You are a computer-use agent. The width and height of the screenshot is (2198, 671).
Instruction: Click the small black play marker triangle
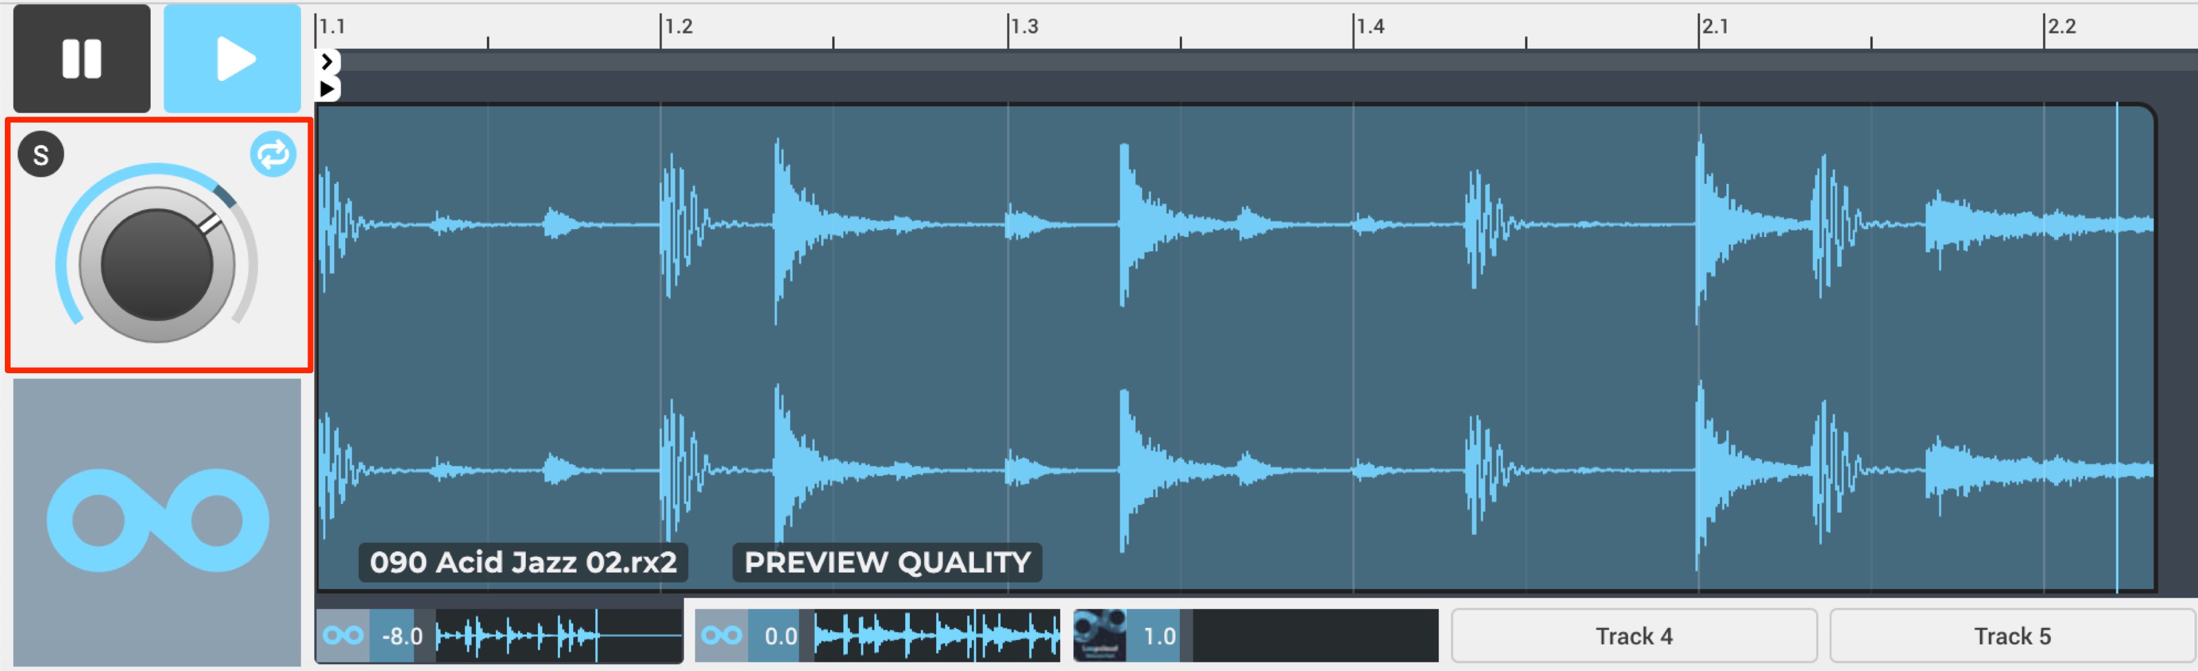click(x=328, y=88)
